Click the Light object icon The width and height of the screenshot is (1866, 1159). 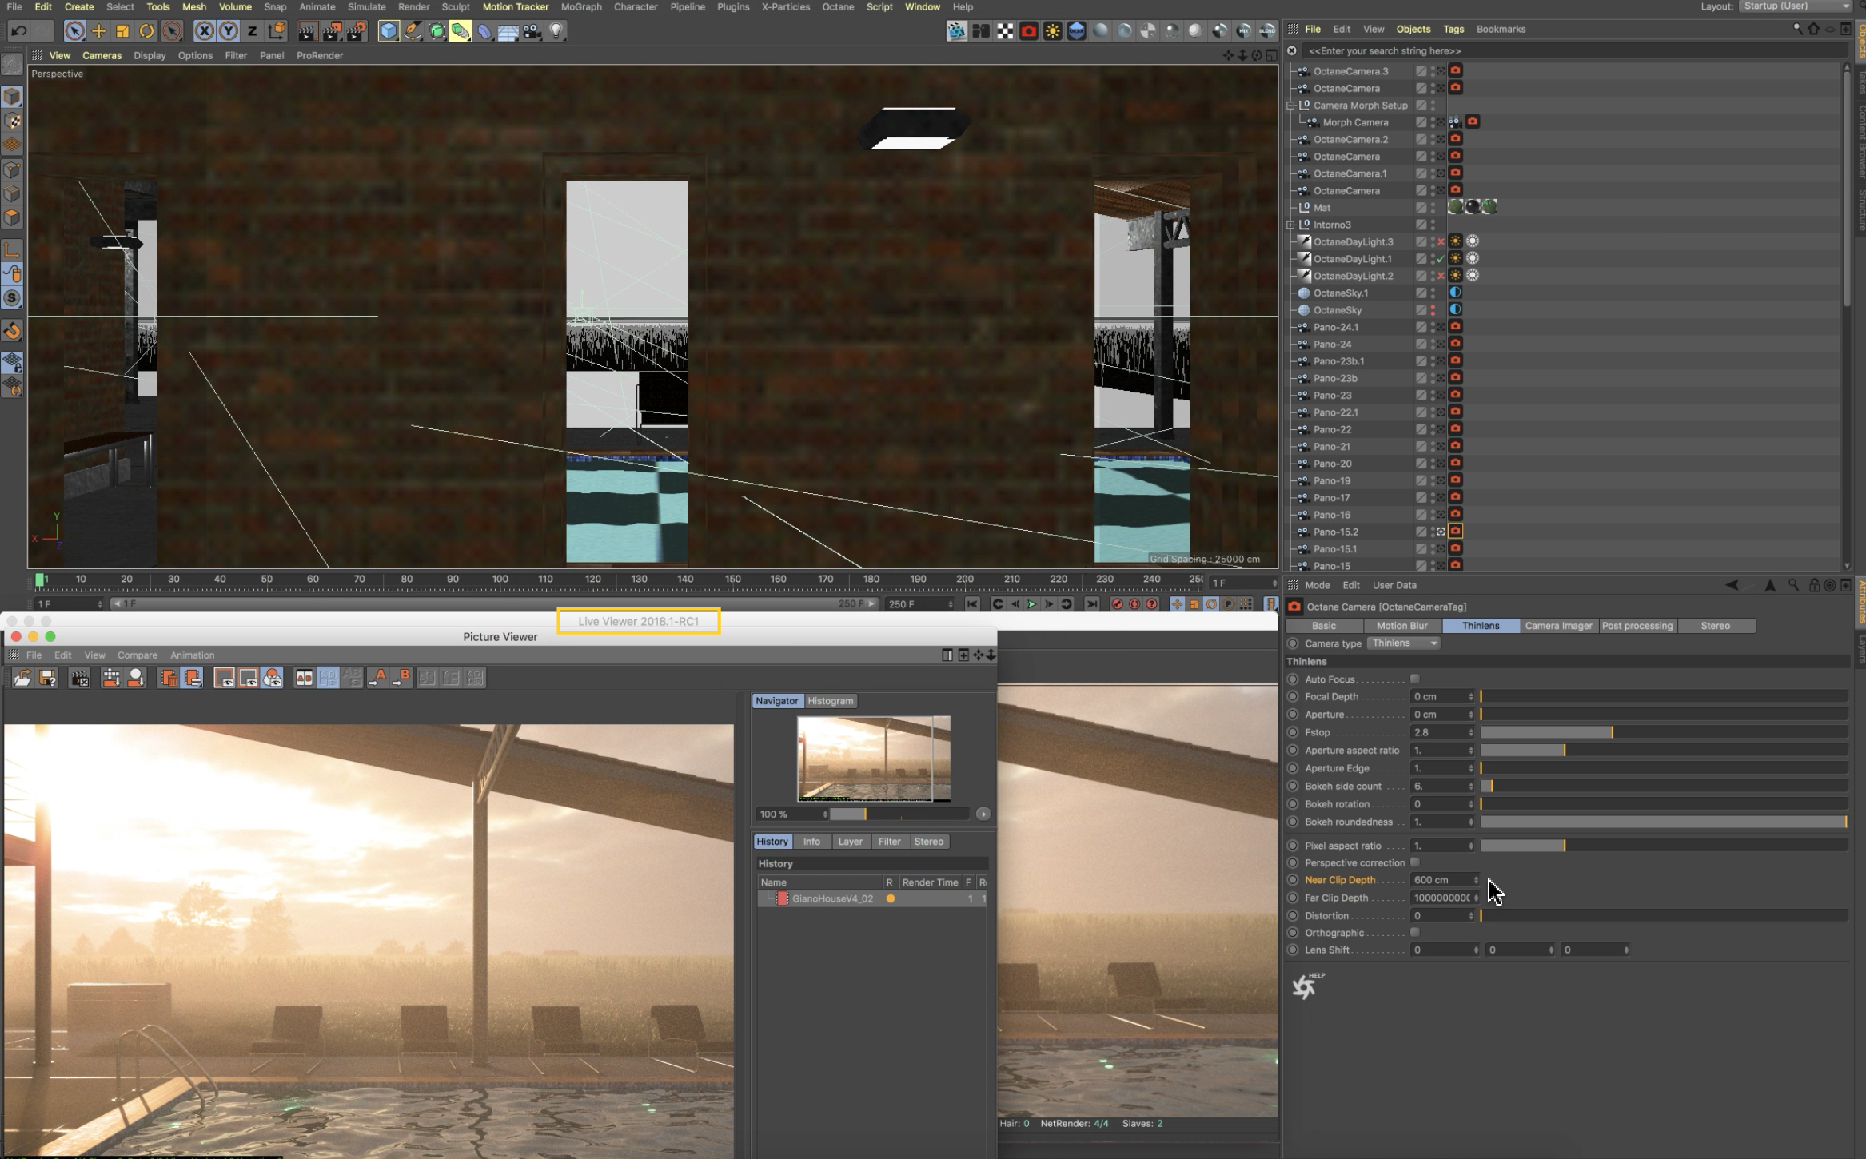(556, 31)
